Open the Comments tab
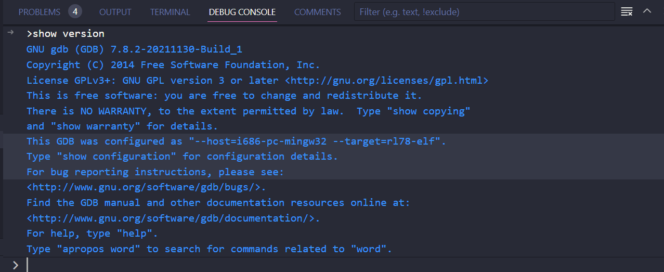 coord(318,11)
